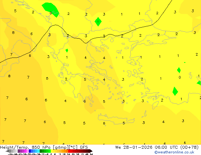
Task: Select the darkest green segment of the legend
Action: coord(41,151)
